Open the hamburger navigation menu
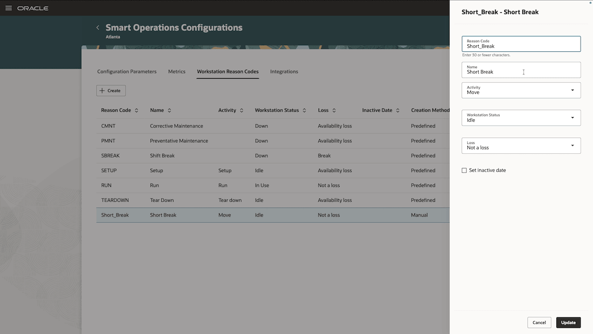Viewport: 593px width, 334px height. point(8,8)
